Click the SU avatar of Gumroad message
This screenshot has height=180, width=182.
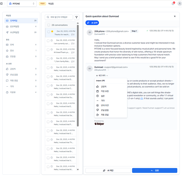click(x=89, y=69)
